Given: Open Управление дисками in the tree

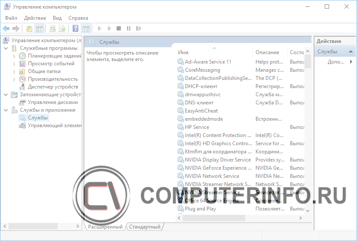Looking at the screenshot, I should tap(53, 102).
